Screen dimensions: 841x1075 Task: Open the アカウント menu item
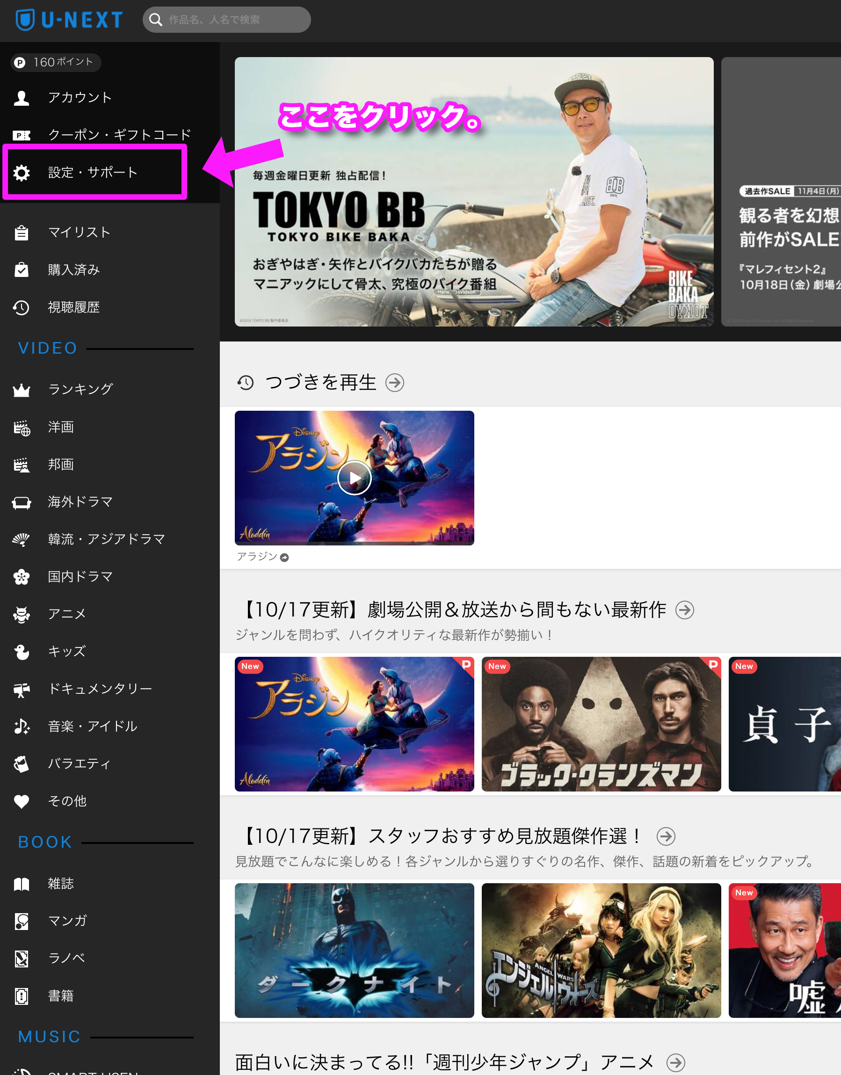click(80, 97)
